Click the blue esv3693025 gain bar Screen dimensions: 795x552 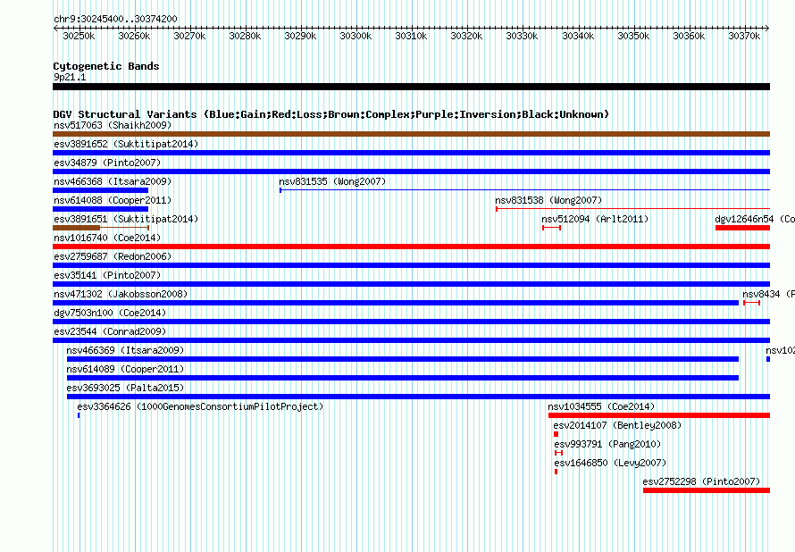pos(418,397)
